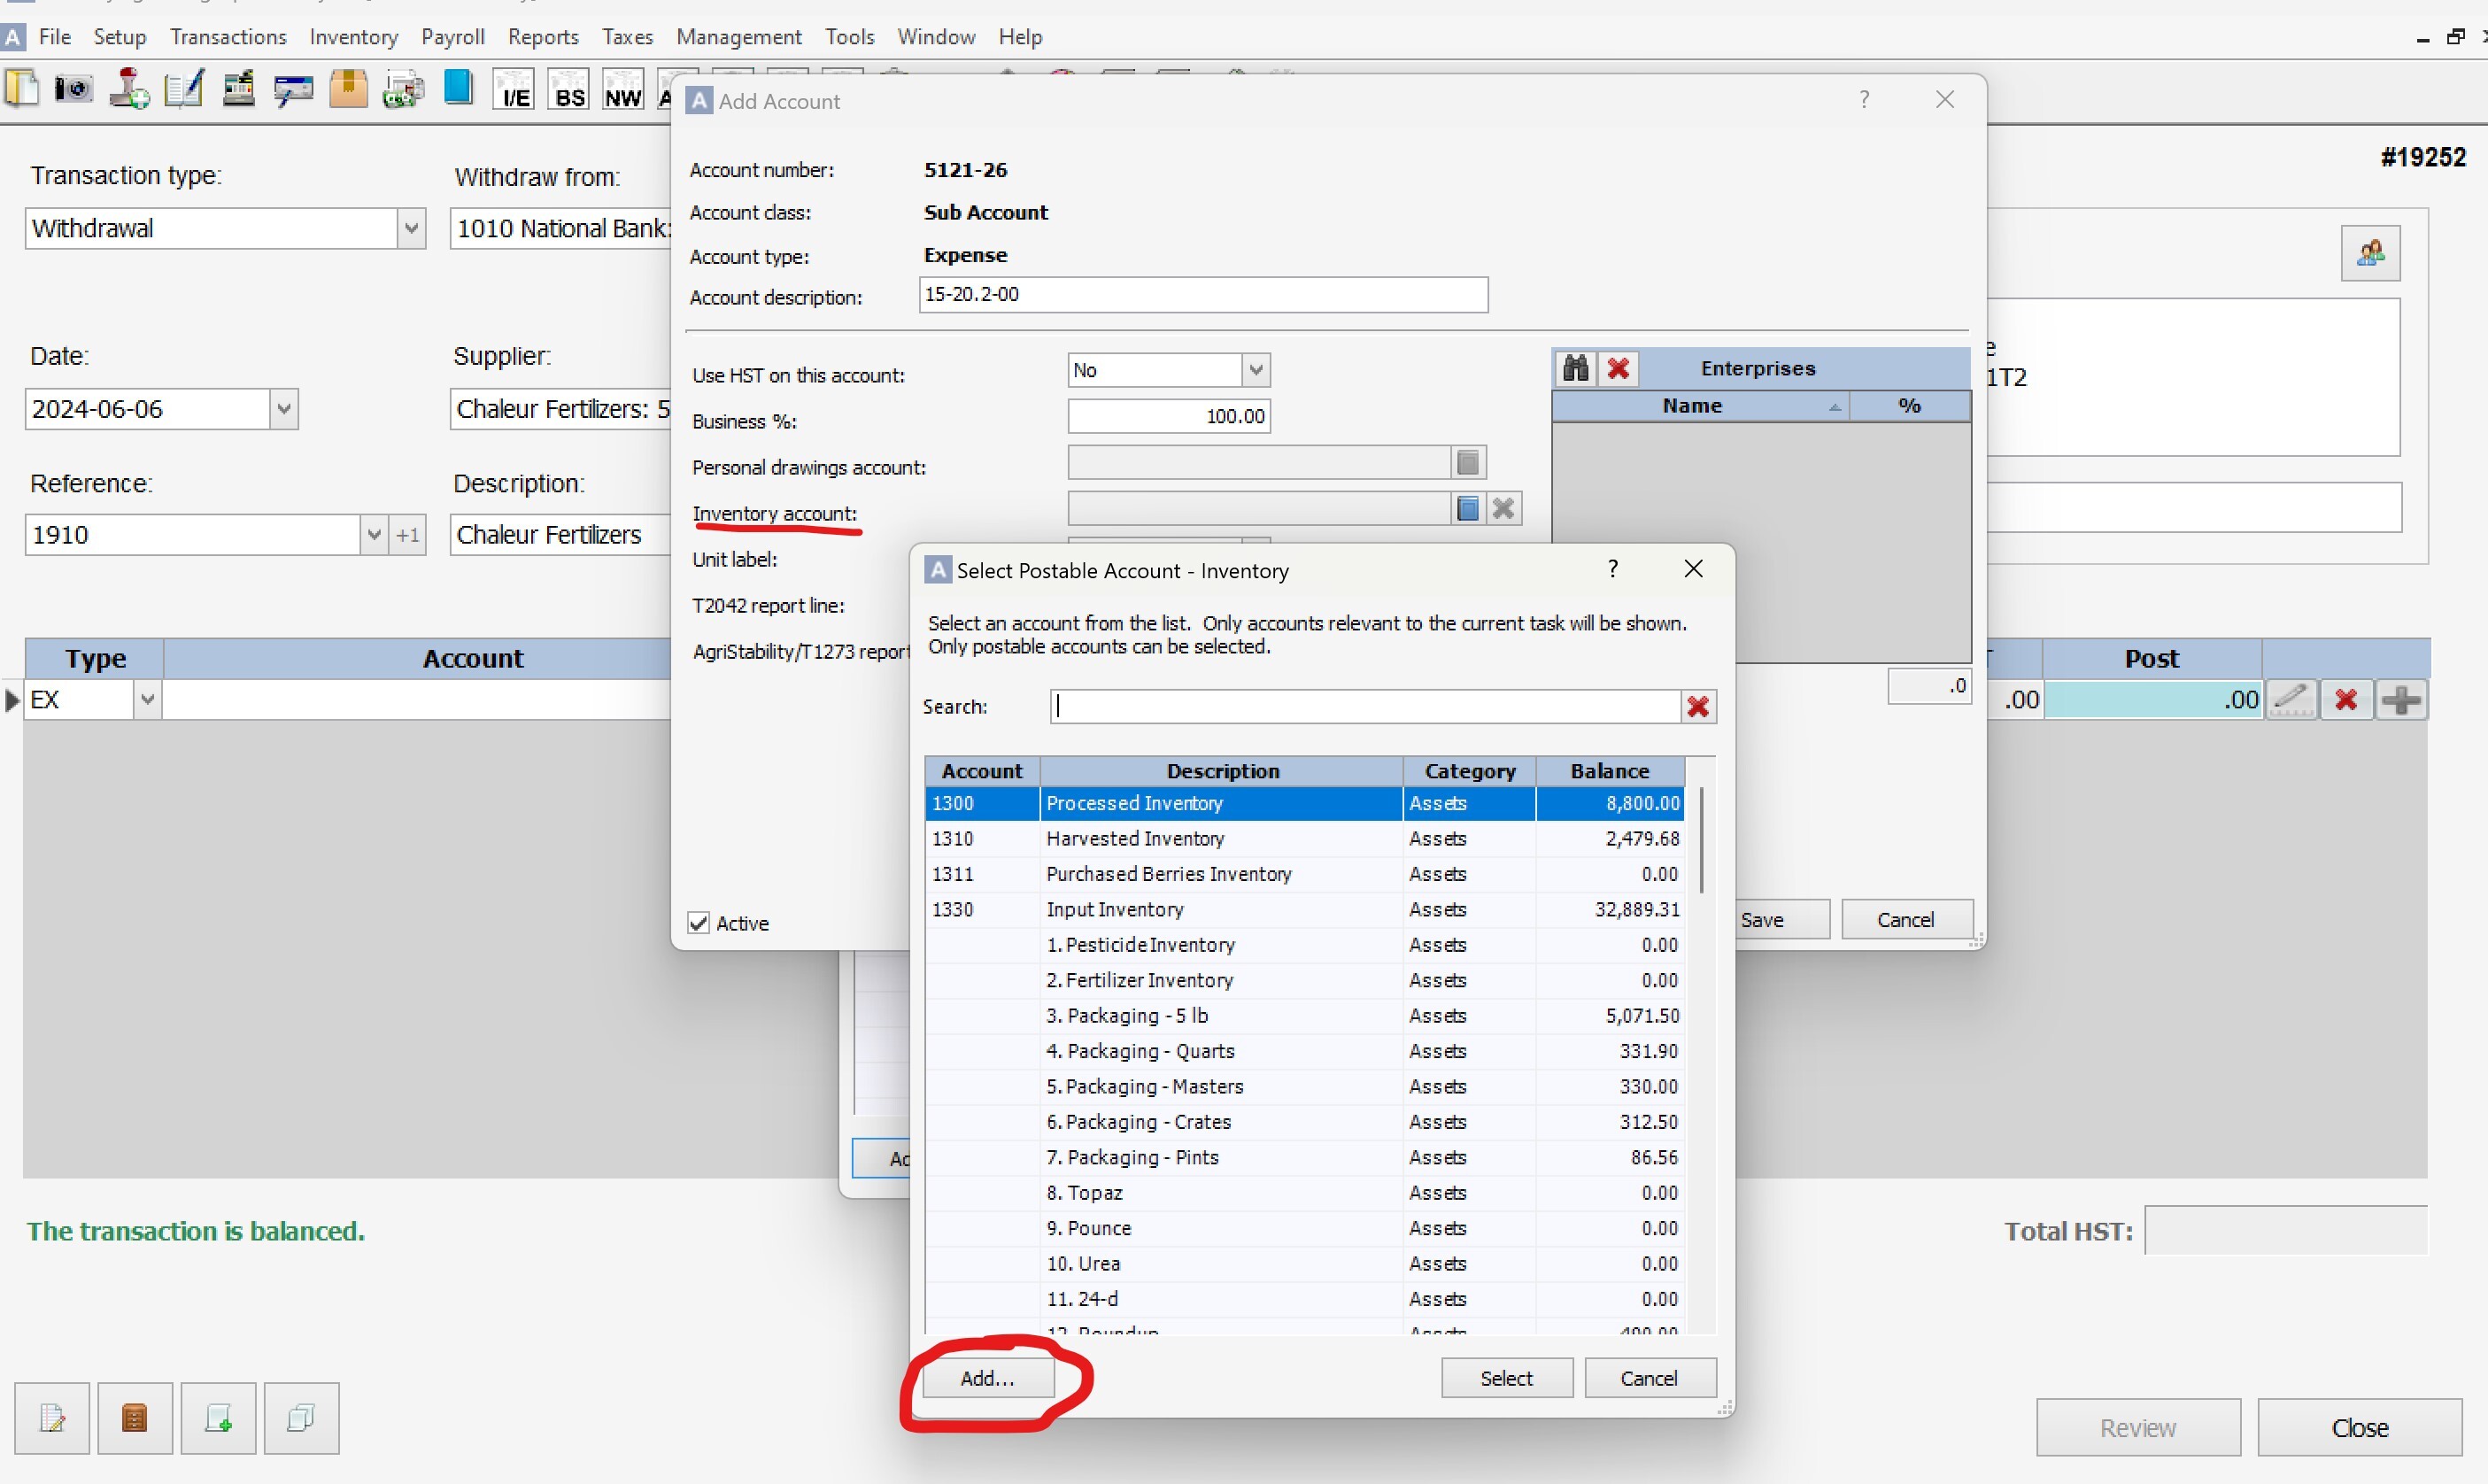
Task: Click the binoculars icon in Enterprises panel
Action: (x=1575, y=368)
